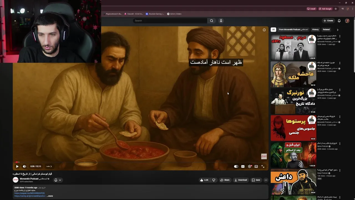
Task: Open options menu for the 347K views video
Action: point(340,90)
